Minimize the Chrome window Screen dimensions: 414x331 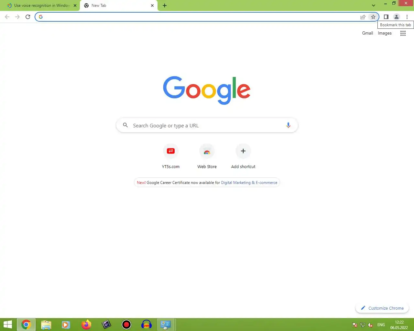(386, 3)
